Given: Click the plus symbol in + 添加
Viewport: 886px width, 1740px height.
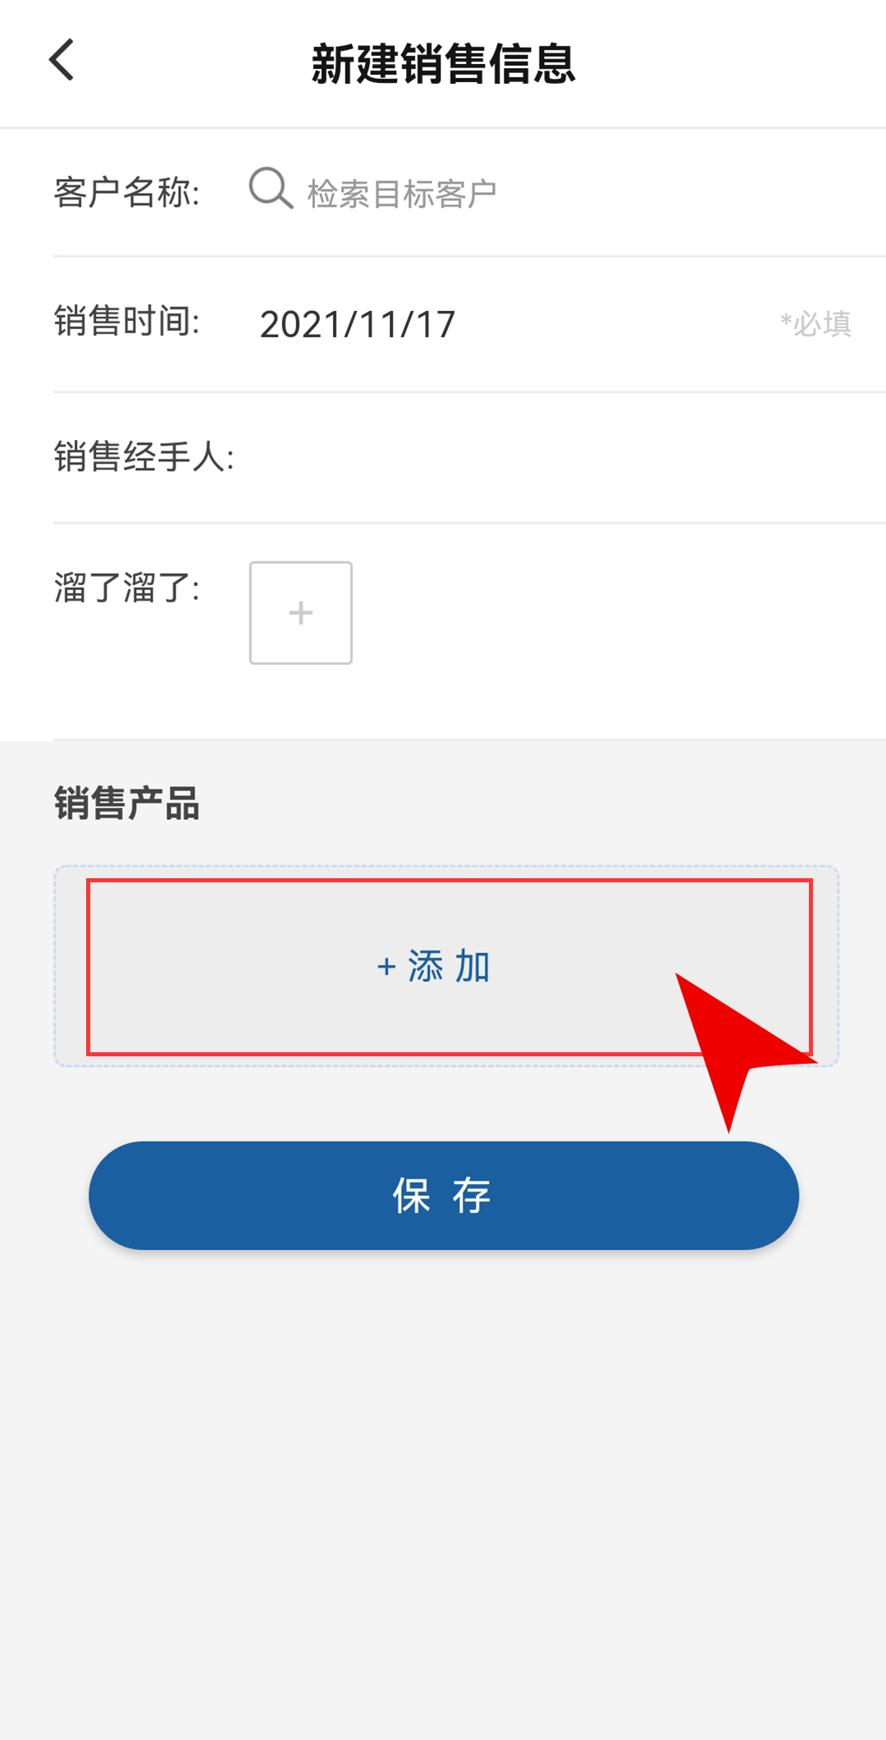Looking at the screenshot, I should pyautogui.click(x=386, y=967).
